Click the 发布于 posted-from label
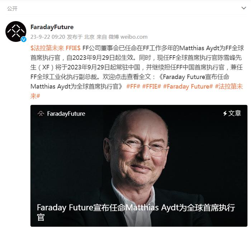251x227 pixels. [75, 37]
